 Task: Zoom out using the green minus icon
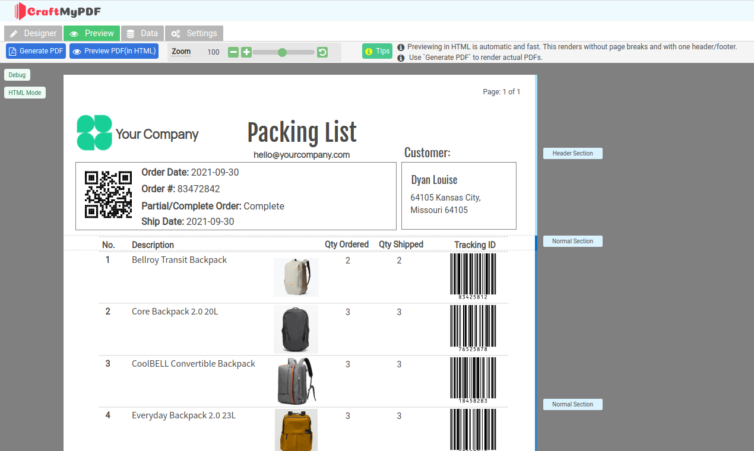(233, 52)
